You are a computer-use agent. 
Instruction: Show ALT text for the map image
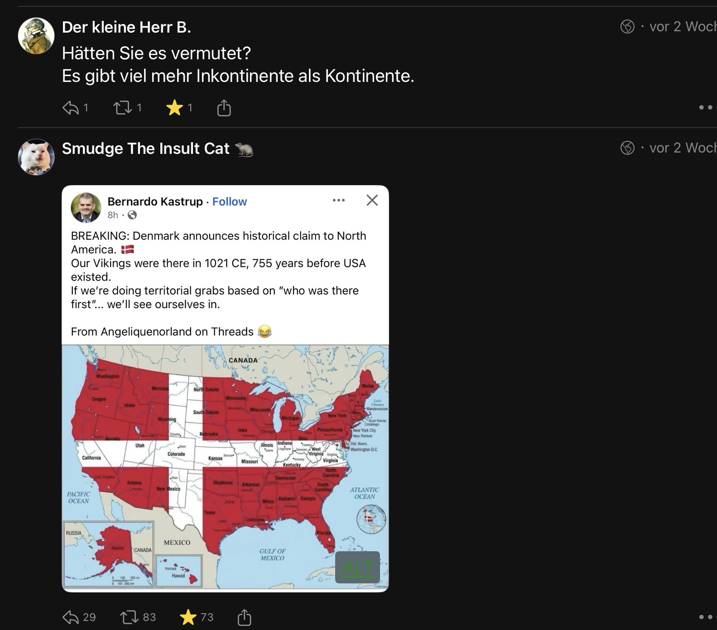coord(357,568)
